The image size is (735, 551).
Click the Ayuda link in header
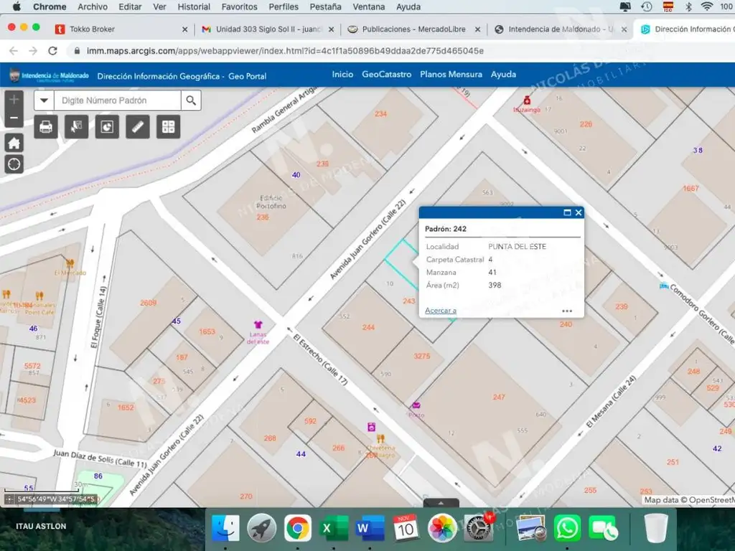pos(503,75)
